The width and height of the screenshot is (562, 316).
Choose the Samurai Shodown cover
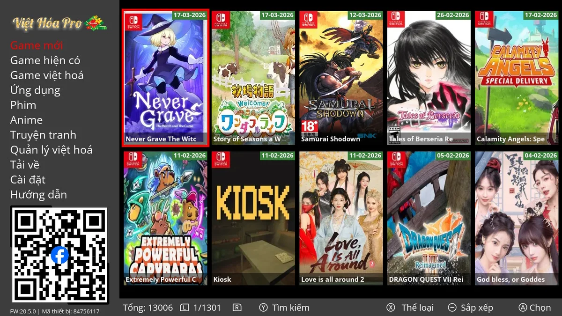coord(341,78)
